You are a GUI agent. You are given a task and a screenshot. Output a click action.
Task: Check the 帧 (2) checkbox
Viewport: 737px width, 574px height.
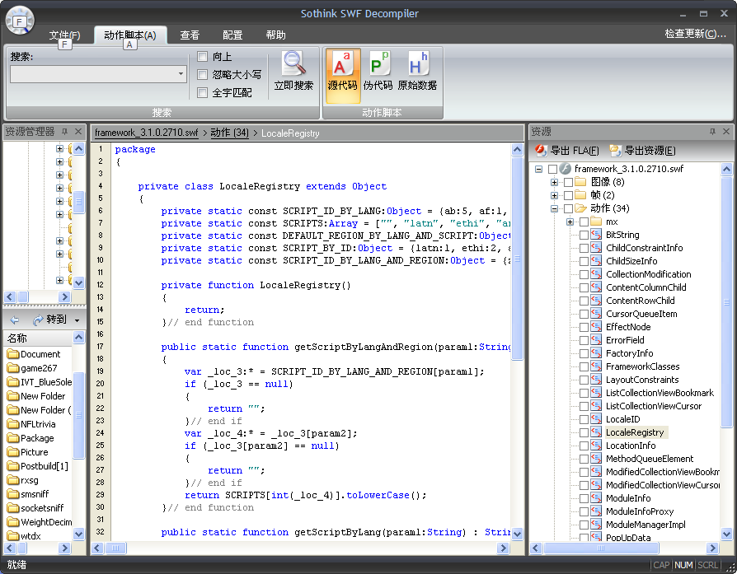(x=568, y=195)
